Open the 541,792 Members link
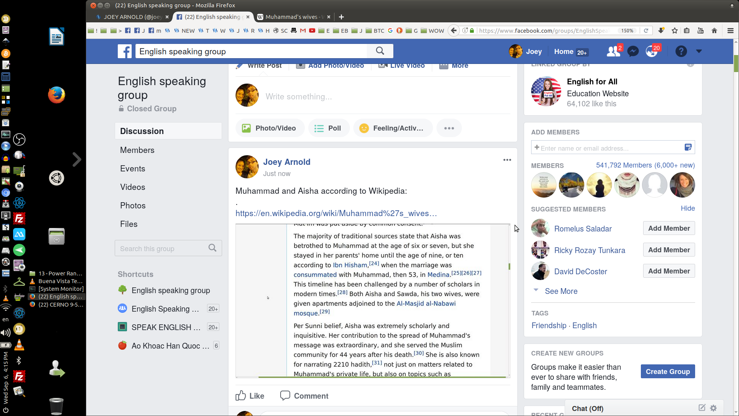This screenshot has width=739, height=416. click(645, 165)
